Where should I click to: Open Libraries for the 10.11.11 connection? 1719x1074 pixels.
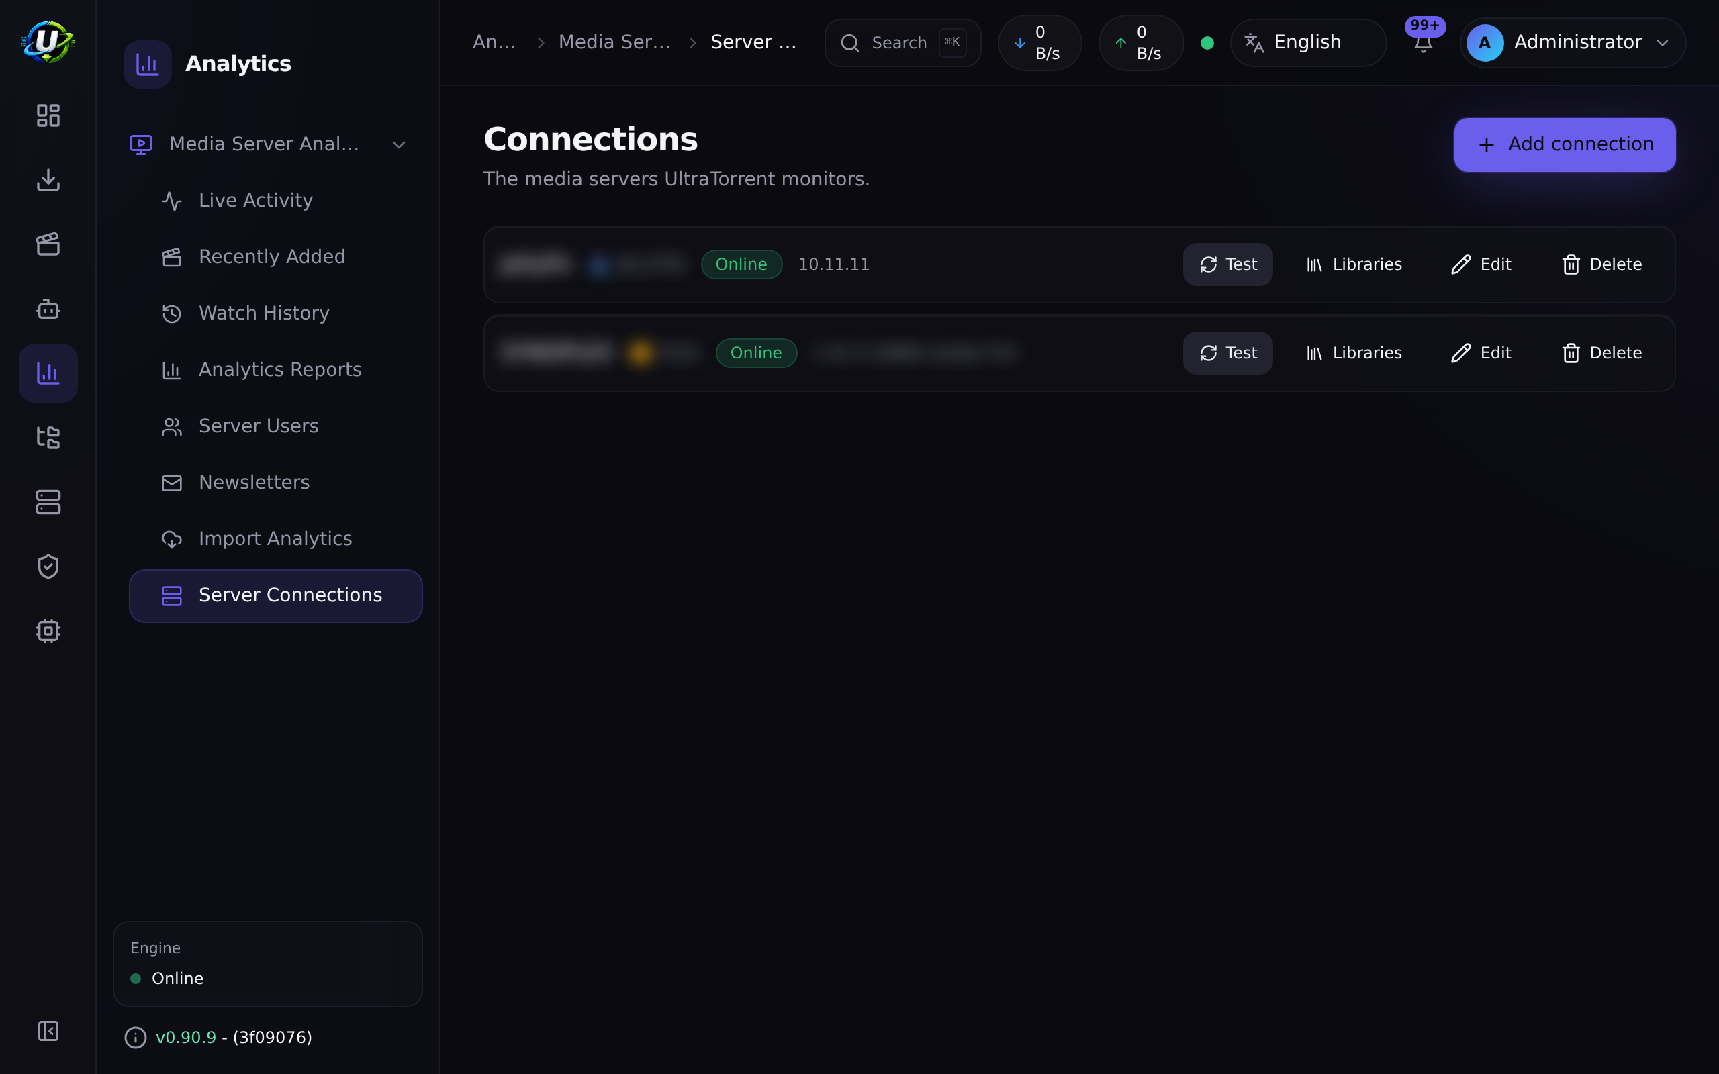coord(1354,264)
